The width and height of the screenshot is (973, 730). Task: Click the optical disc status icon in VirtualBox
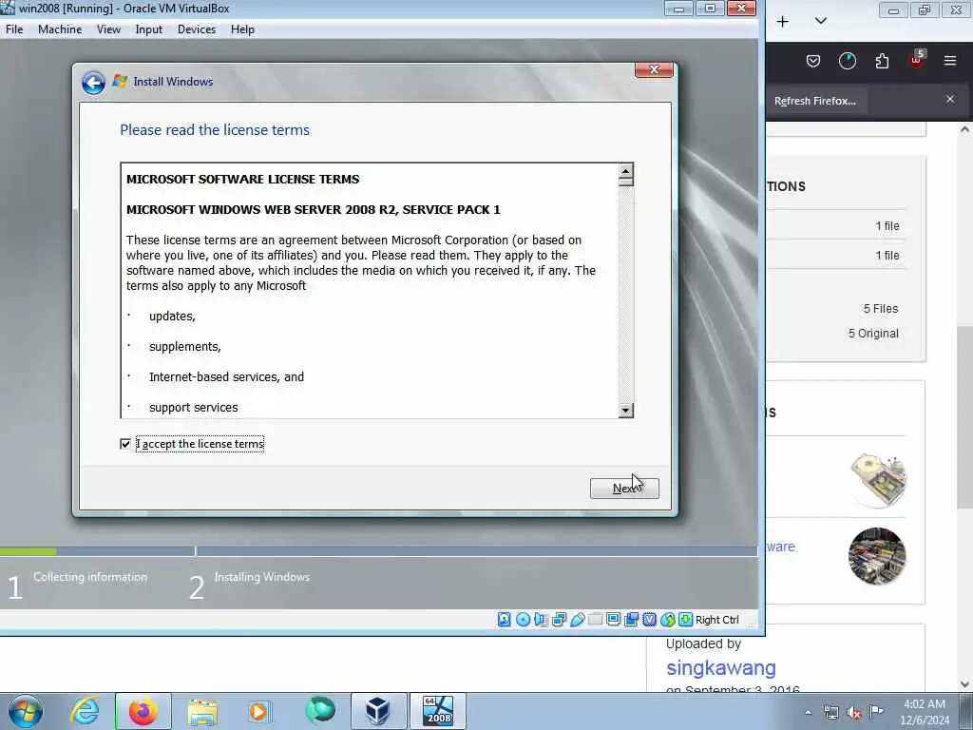pos(523,619)
